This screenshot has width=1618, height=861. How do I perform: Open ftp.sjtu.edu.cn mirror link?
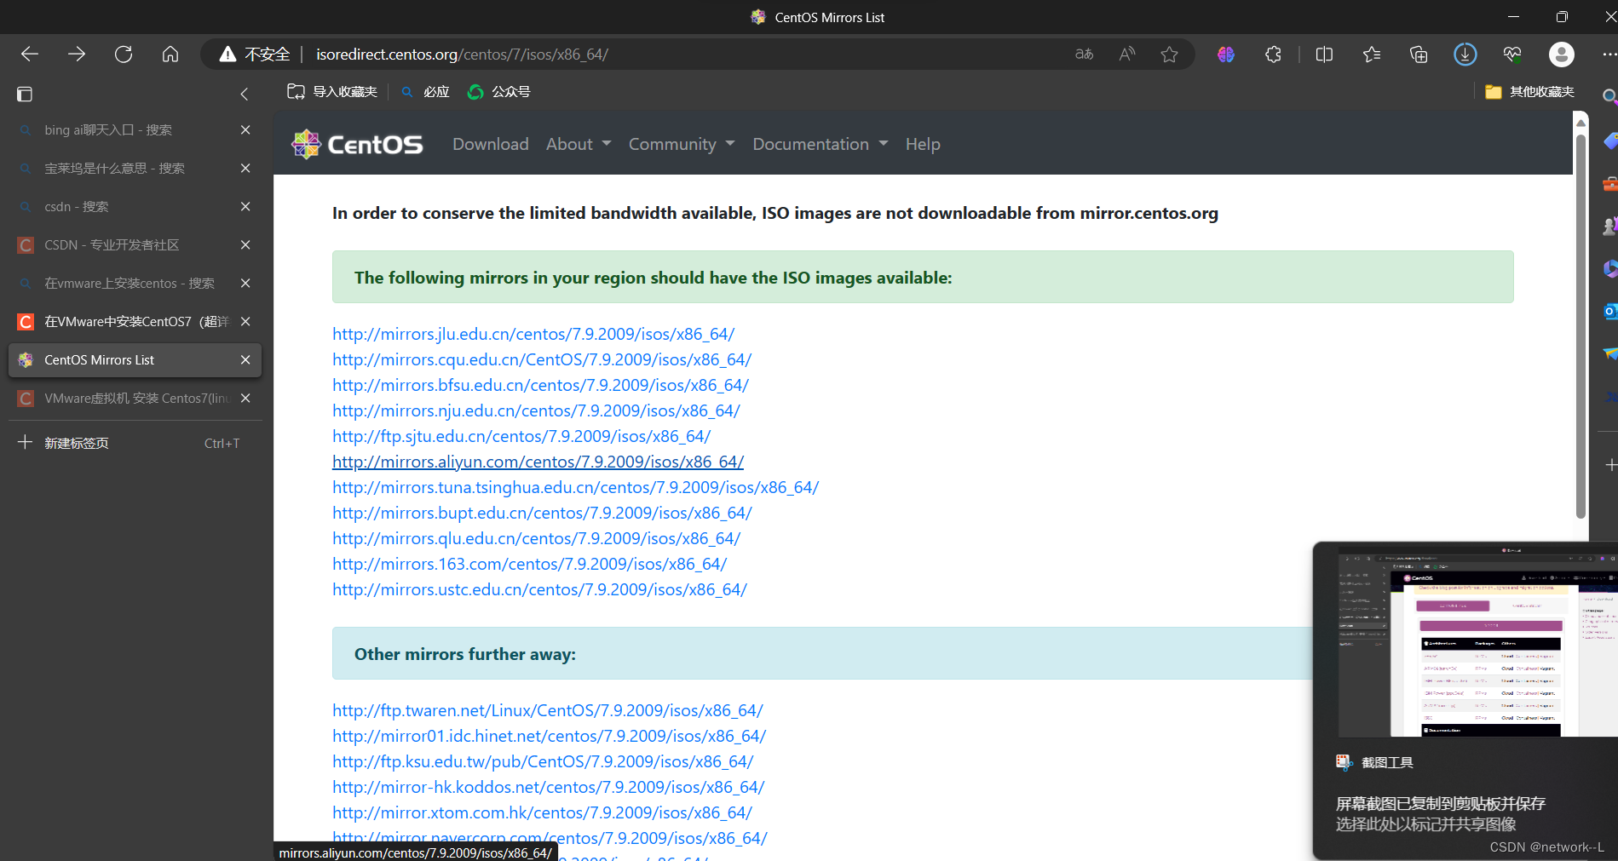[521, 437]
